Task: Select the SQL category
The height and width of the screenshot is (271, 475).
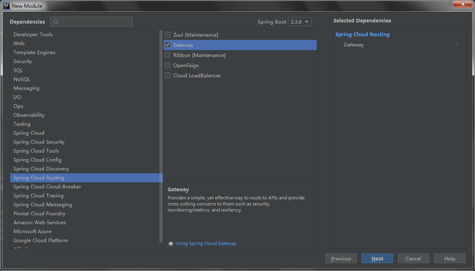Action: point(85,70)
